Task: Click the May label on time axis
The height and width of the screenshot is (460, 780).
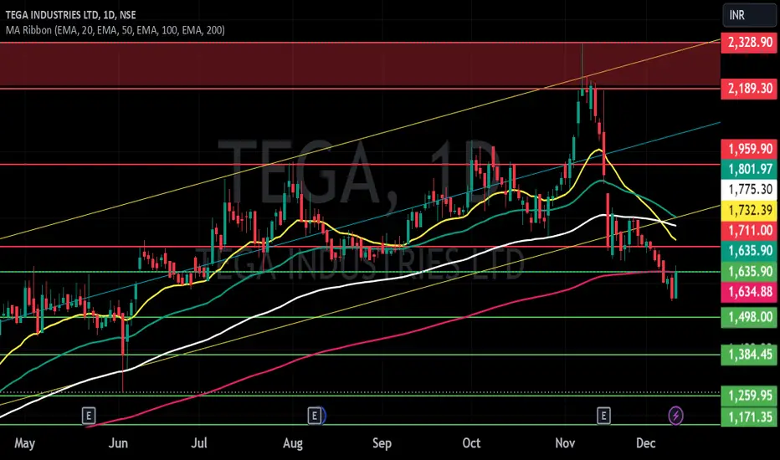Action: [24, 443]
